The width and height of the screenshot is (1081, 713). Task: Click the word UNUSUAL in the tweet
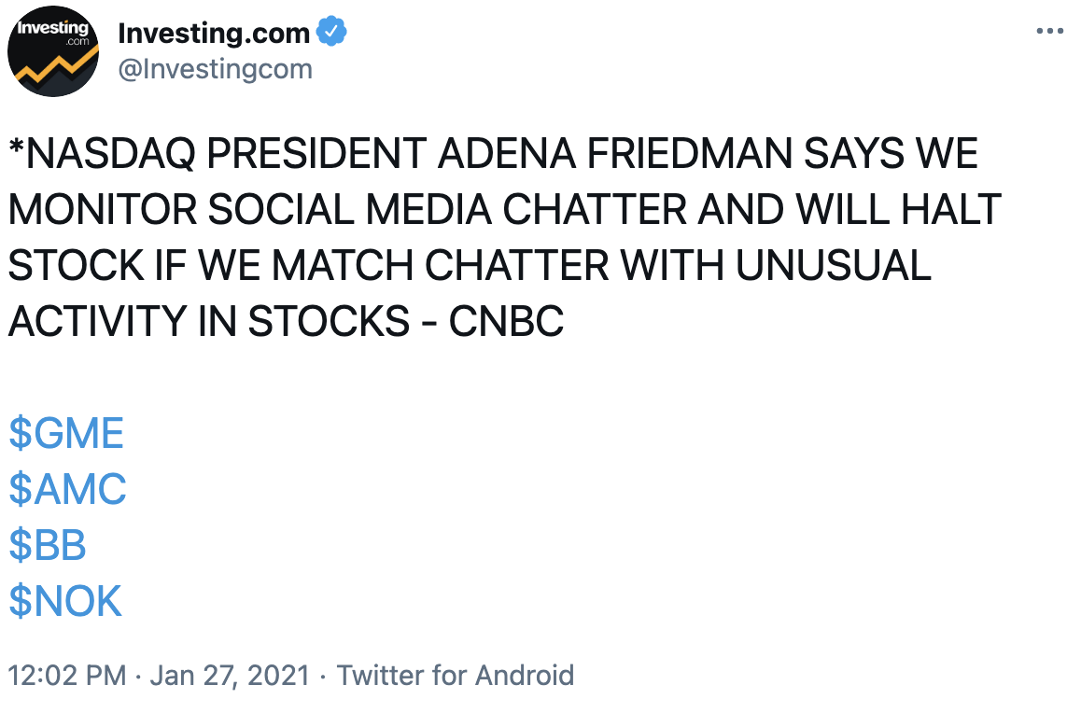coord(834,266)
